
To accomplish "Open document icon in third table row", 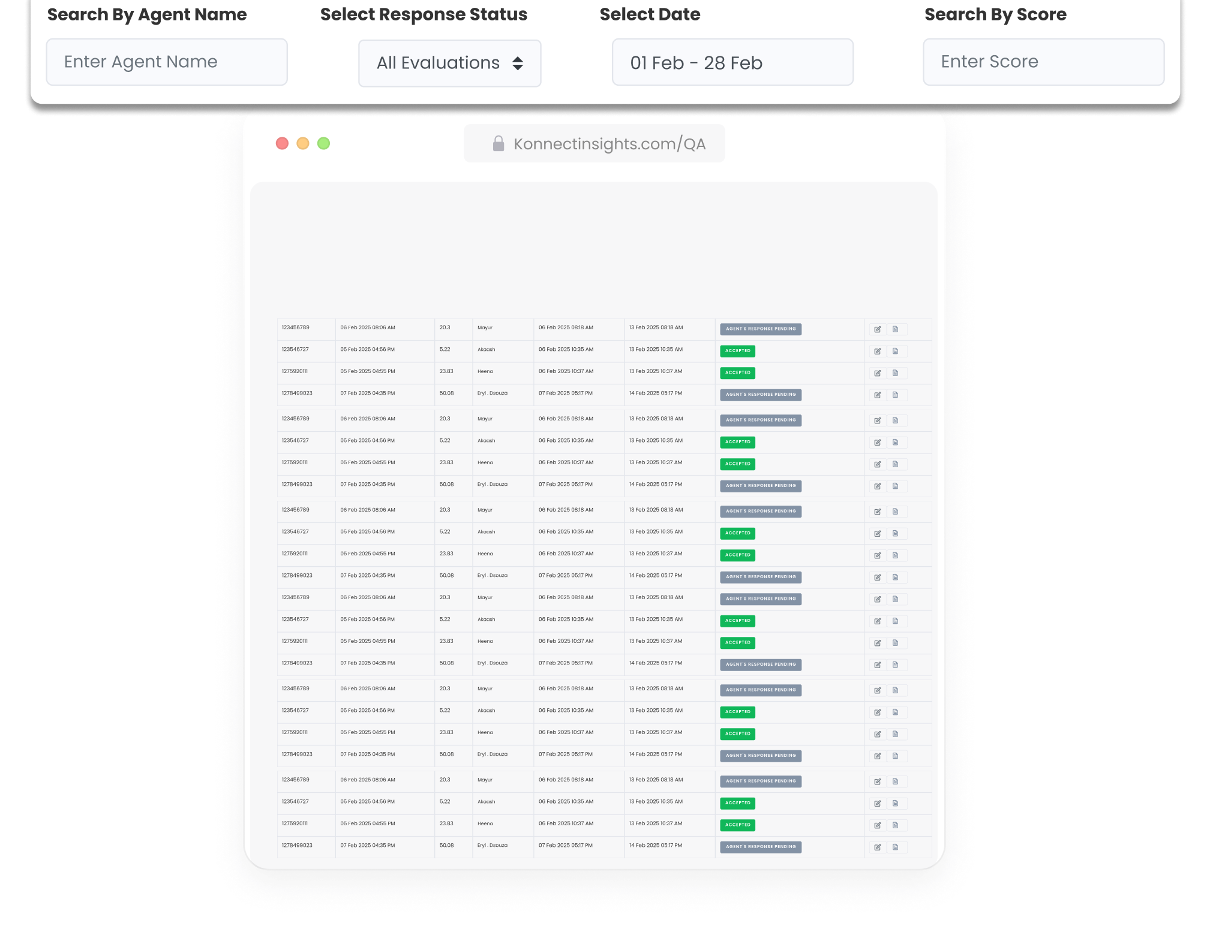I will [895, 373].
